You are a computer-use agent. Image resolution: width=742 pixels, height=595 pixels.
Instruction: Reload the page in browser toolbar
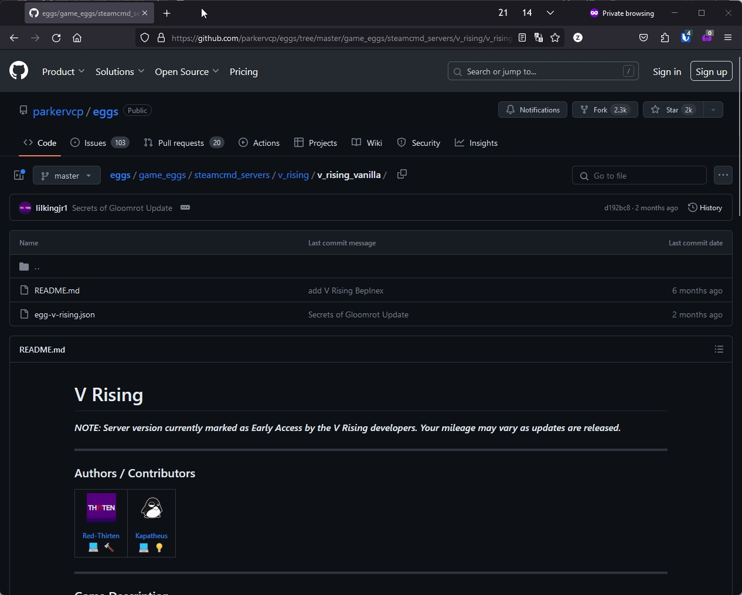[x=56, y=37]
